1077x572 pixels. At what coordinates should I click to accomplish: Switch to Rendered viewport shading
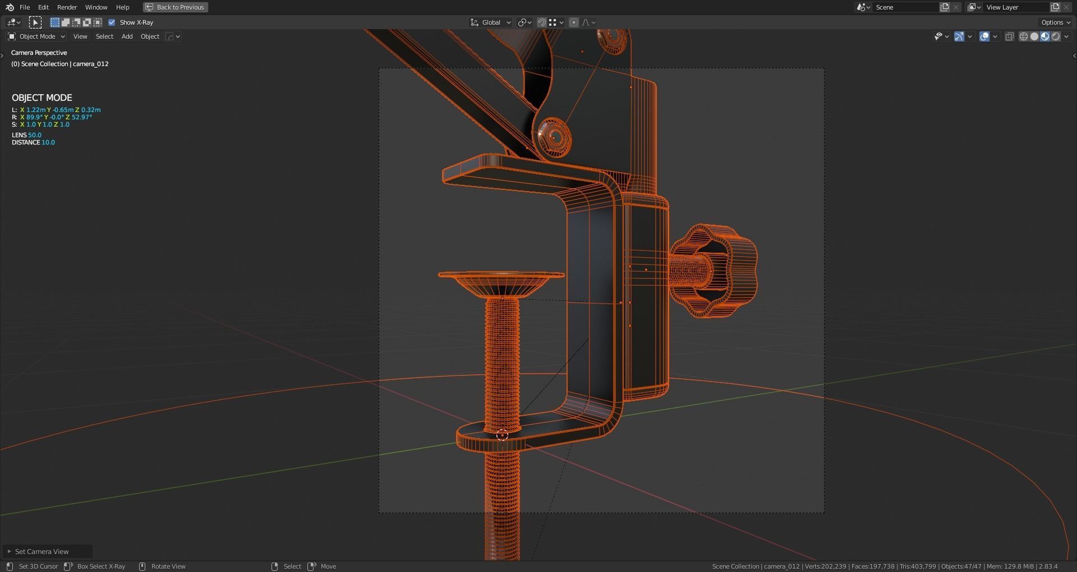click(1056, 36)
